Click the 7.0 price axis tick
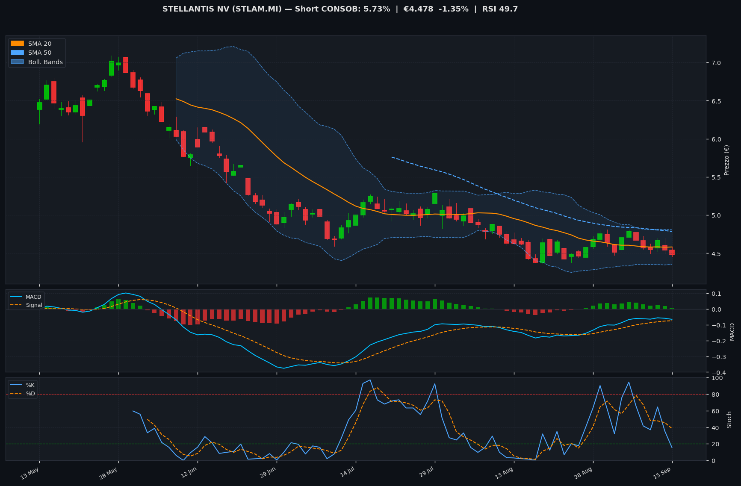This screenshot has width=741, height=486. pos(716,63)
